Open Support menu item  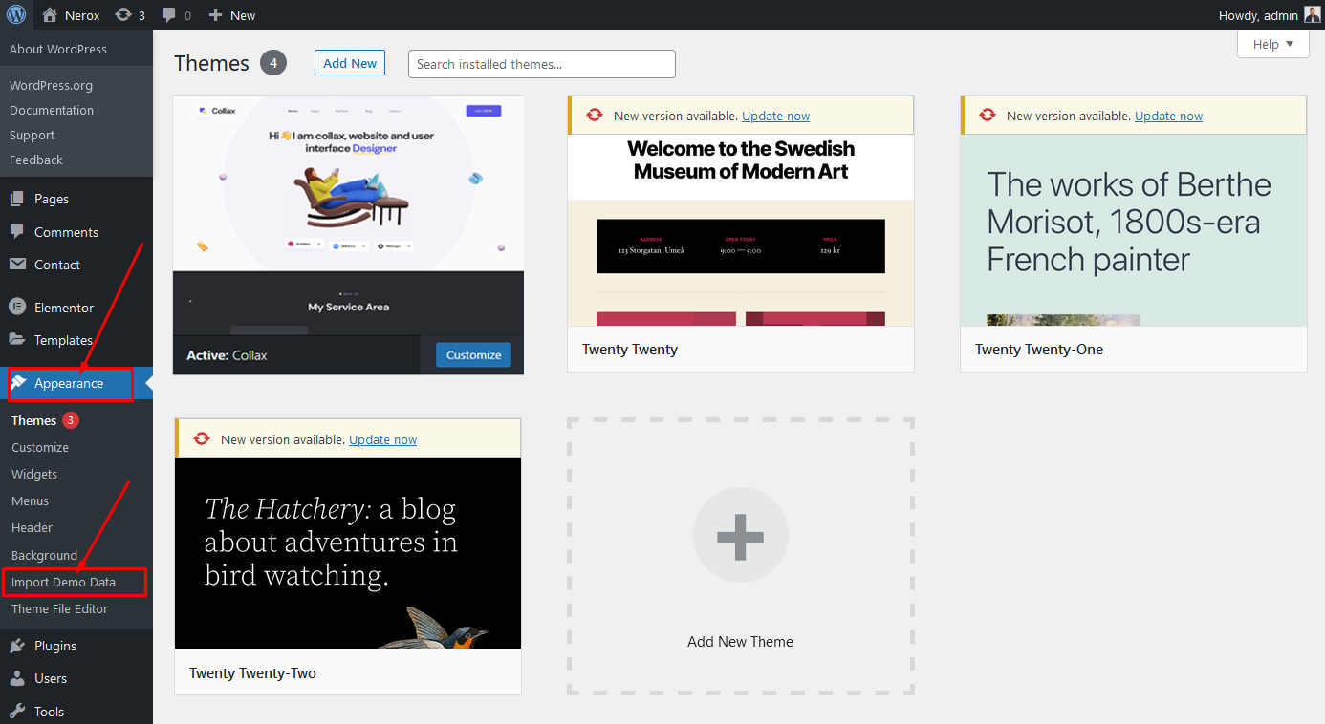(x=33, y=135)
